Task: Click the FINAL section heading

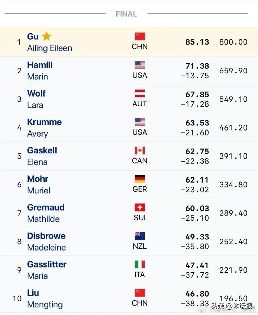Action: click(x=126, y=14)
